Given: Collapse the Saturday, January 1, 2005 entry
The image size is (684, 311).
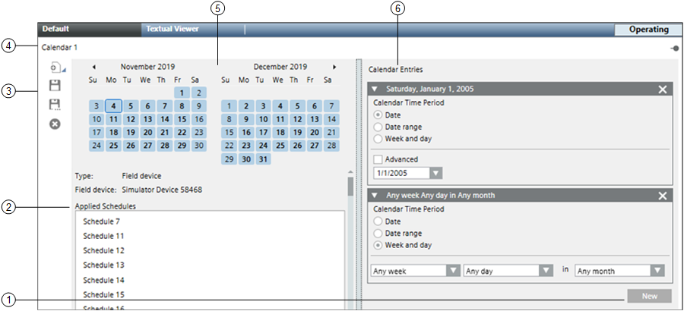Looking at the screenshot, I should pyautogui.click(x=375, y=89).
